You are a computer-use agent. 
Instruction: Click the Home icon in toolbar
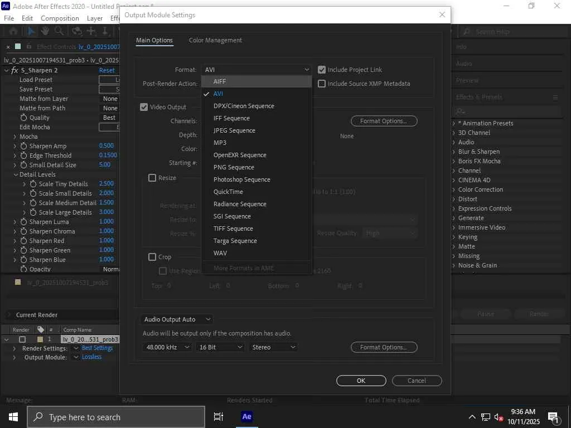pyautogui.click(x=13, y=31)
